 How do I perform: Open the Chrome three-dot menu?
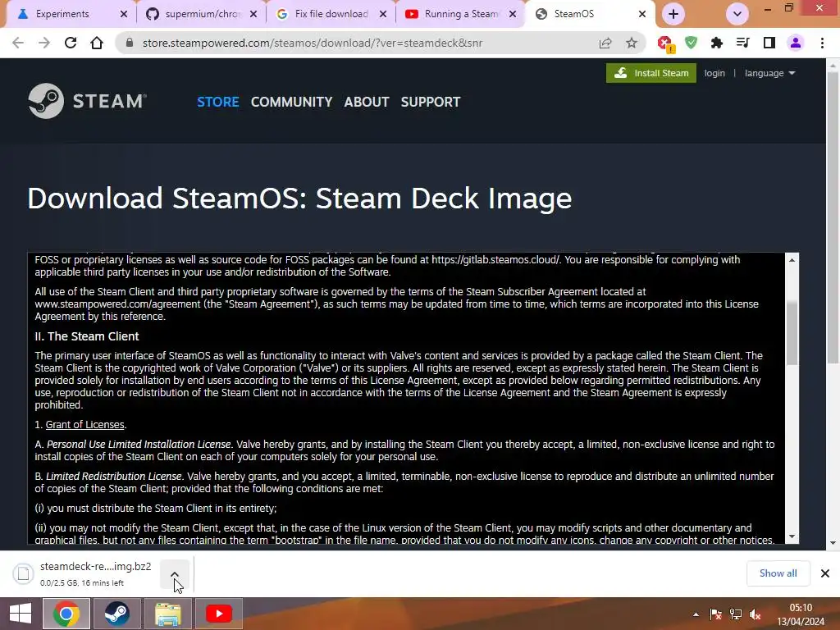(822, 43)
